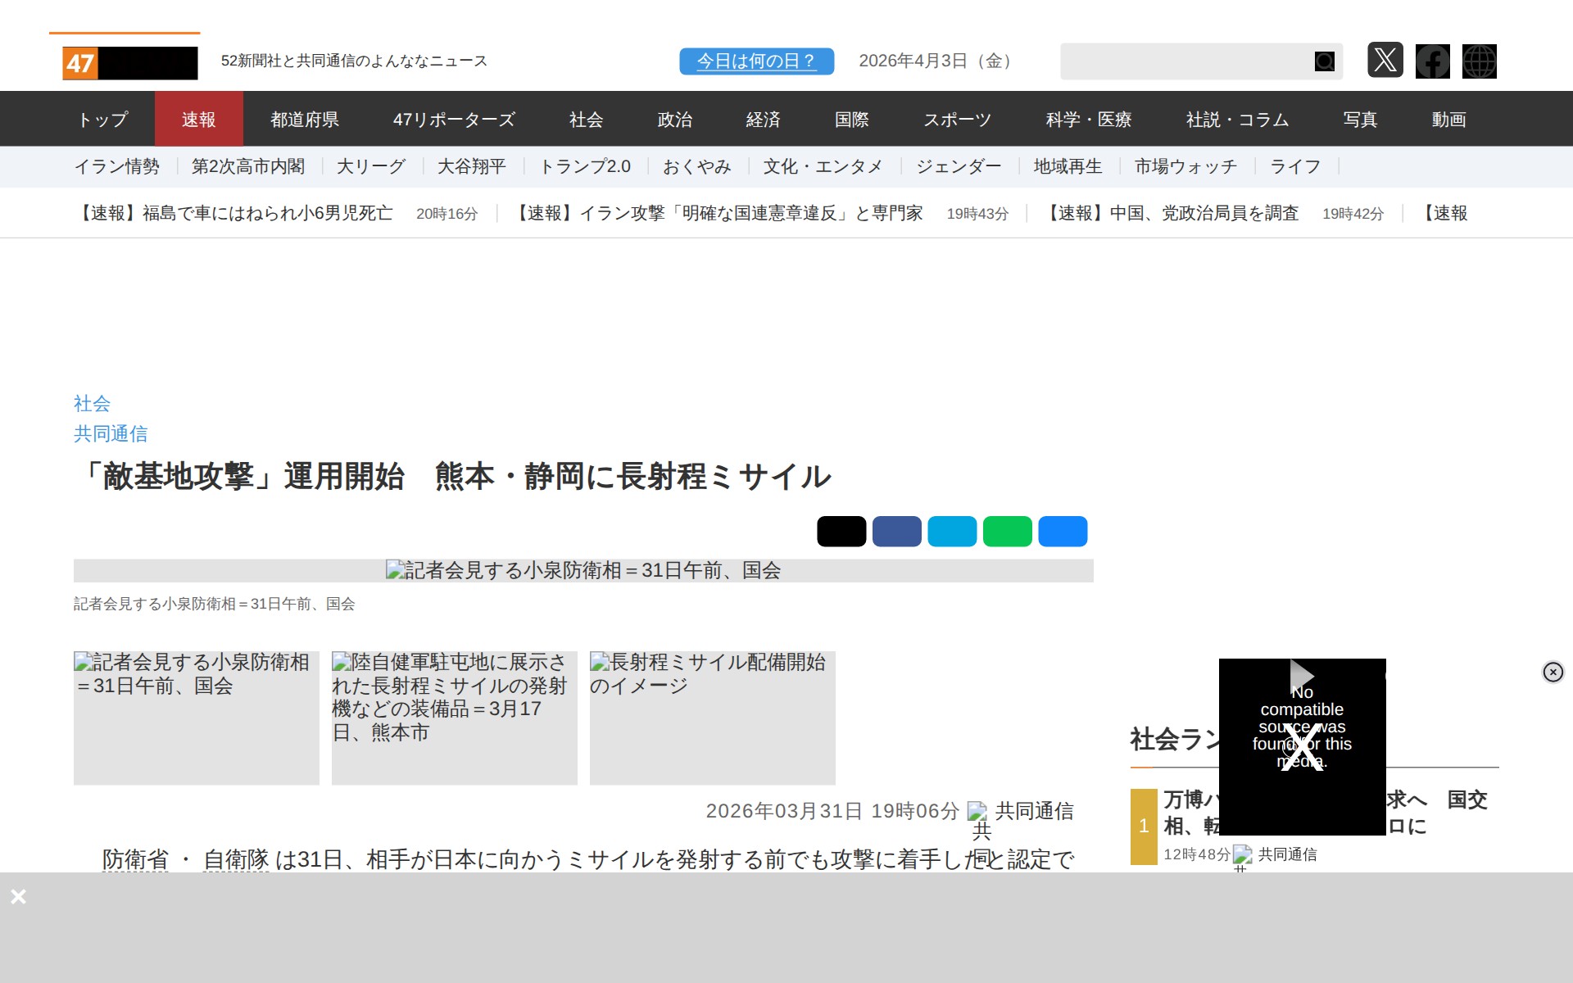Share article with black X button
Image resolution: width=1573 pixels, height=983 pixels.
click(x=841, y=531)
